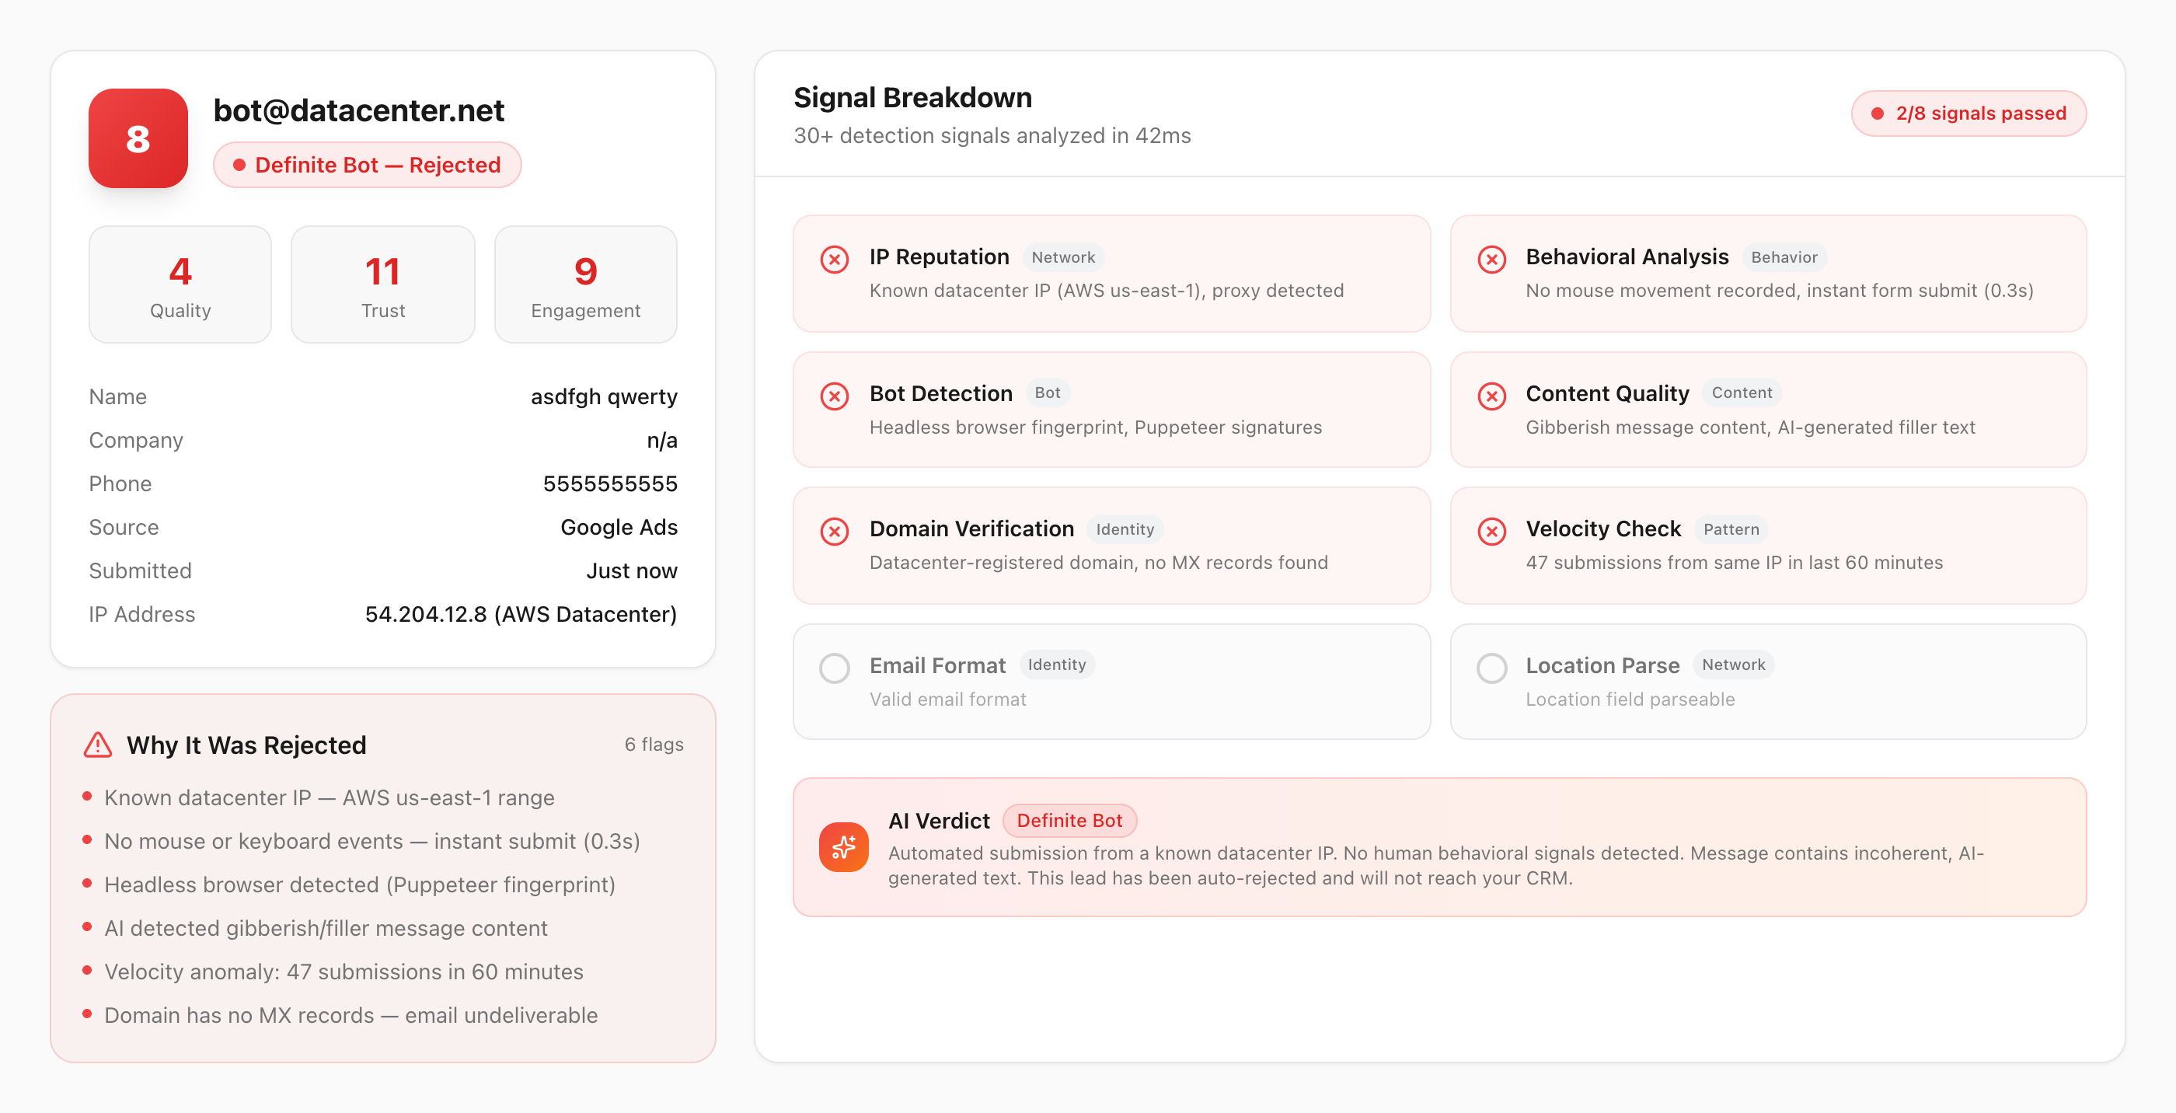The height and width of the screenshot is (1113, 2176).
Task: Click the Behavioral Analysis red X icon
Action: pyautogui.click(x=1493, y=260)
